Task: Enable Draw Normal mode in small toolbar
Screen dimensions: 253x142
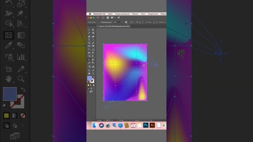Action: tap(89, 88)
